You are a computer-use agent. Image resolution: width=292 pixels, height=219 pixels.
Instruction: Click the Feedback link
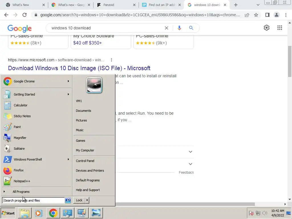(186, 173)
